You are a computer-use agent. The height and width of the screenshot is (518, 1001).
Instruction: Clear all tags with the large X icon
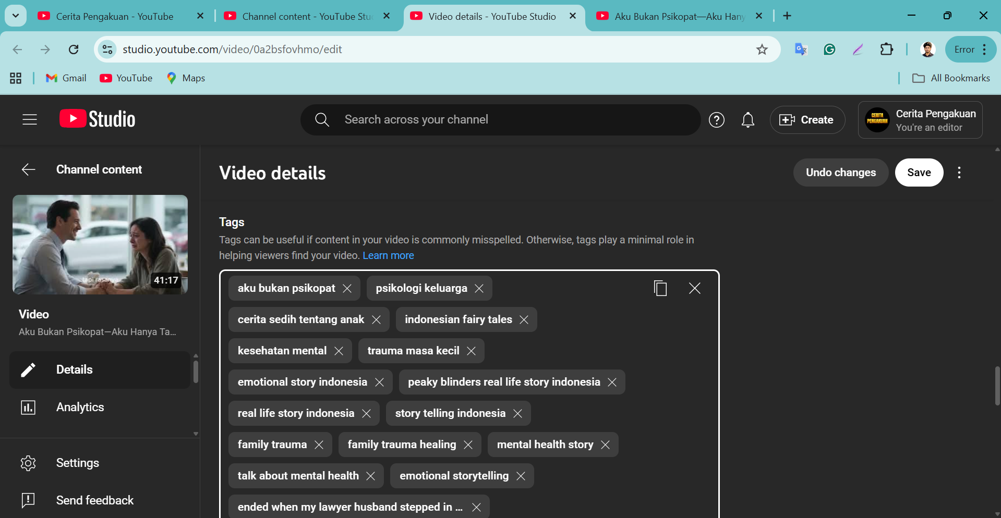[x=694, y=288]
